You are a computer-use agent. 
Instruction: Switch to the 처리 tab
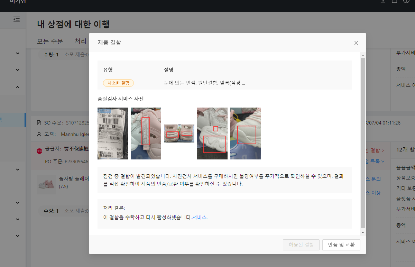80,41
